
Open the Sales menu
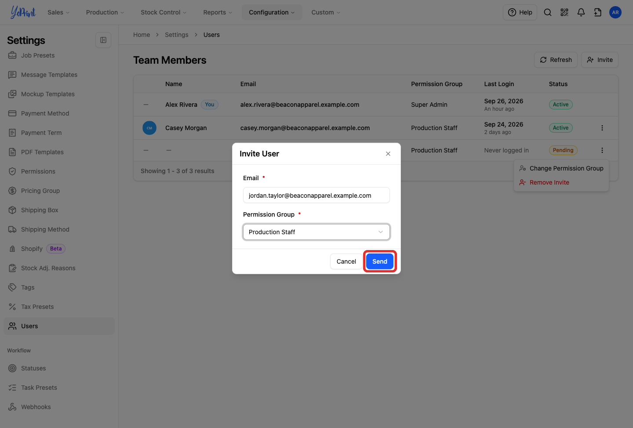[59, 12]
